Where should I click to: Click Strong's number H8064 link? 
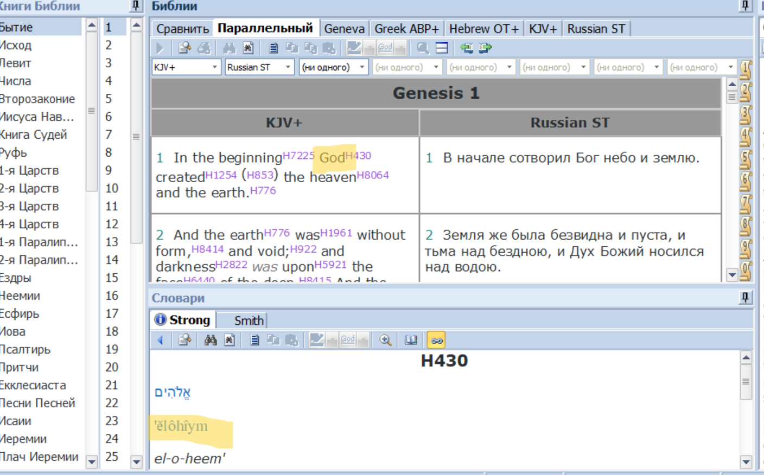click(373, 175)
